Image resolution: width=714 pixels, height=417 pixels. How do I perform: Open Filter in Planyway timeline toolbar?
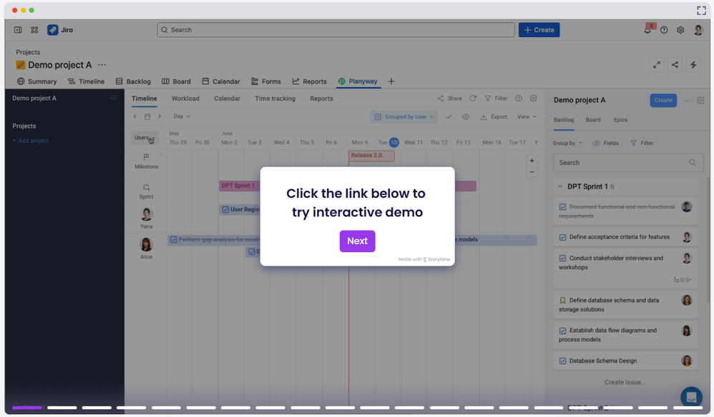pyautogui.click(x=496, y=99)
